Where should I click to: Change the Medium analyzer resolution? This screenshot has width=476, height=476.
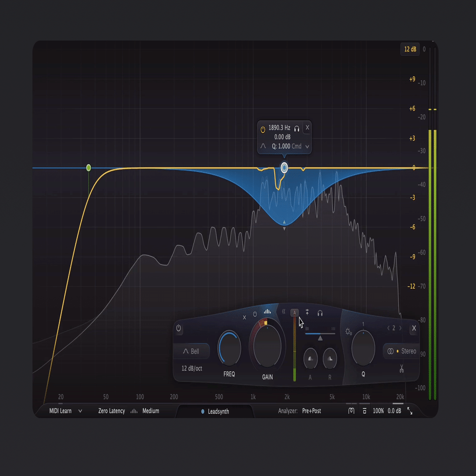(151, 411)
